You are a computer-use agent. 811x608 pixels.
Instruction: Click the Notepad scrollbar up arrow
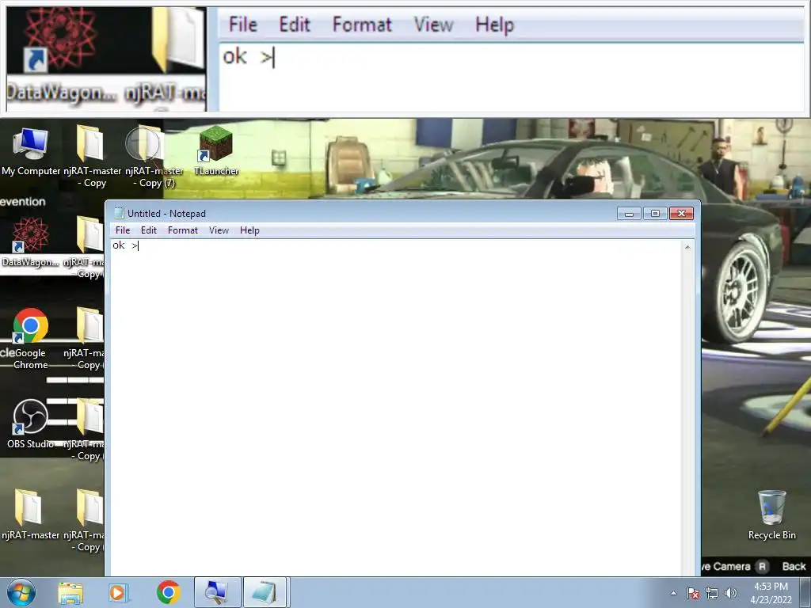pyautogui.click(x=687, y=247)
